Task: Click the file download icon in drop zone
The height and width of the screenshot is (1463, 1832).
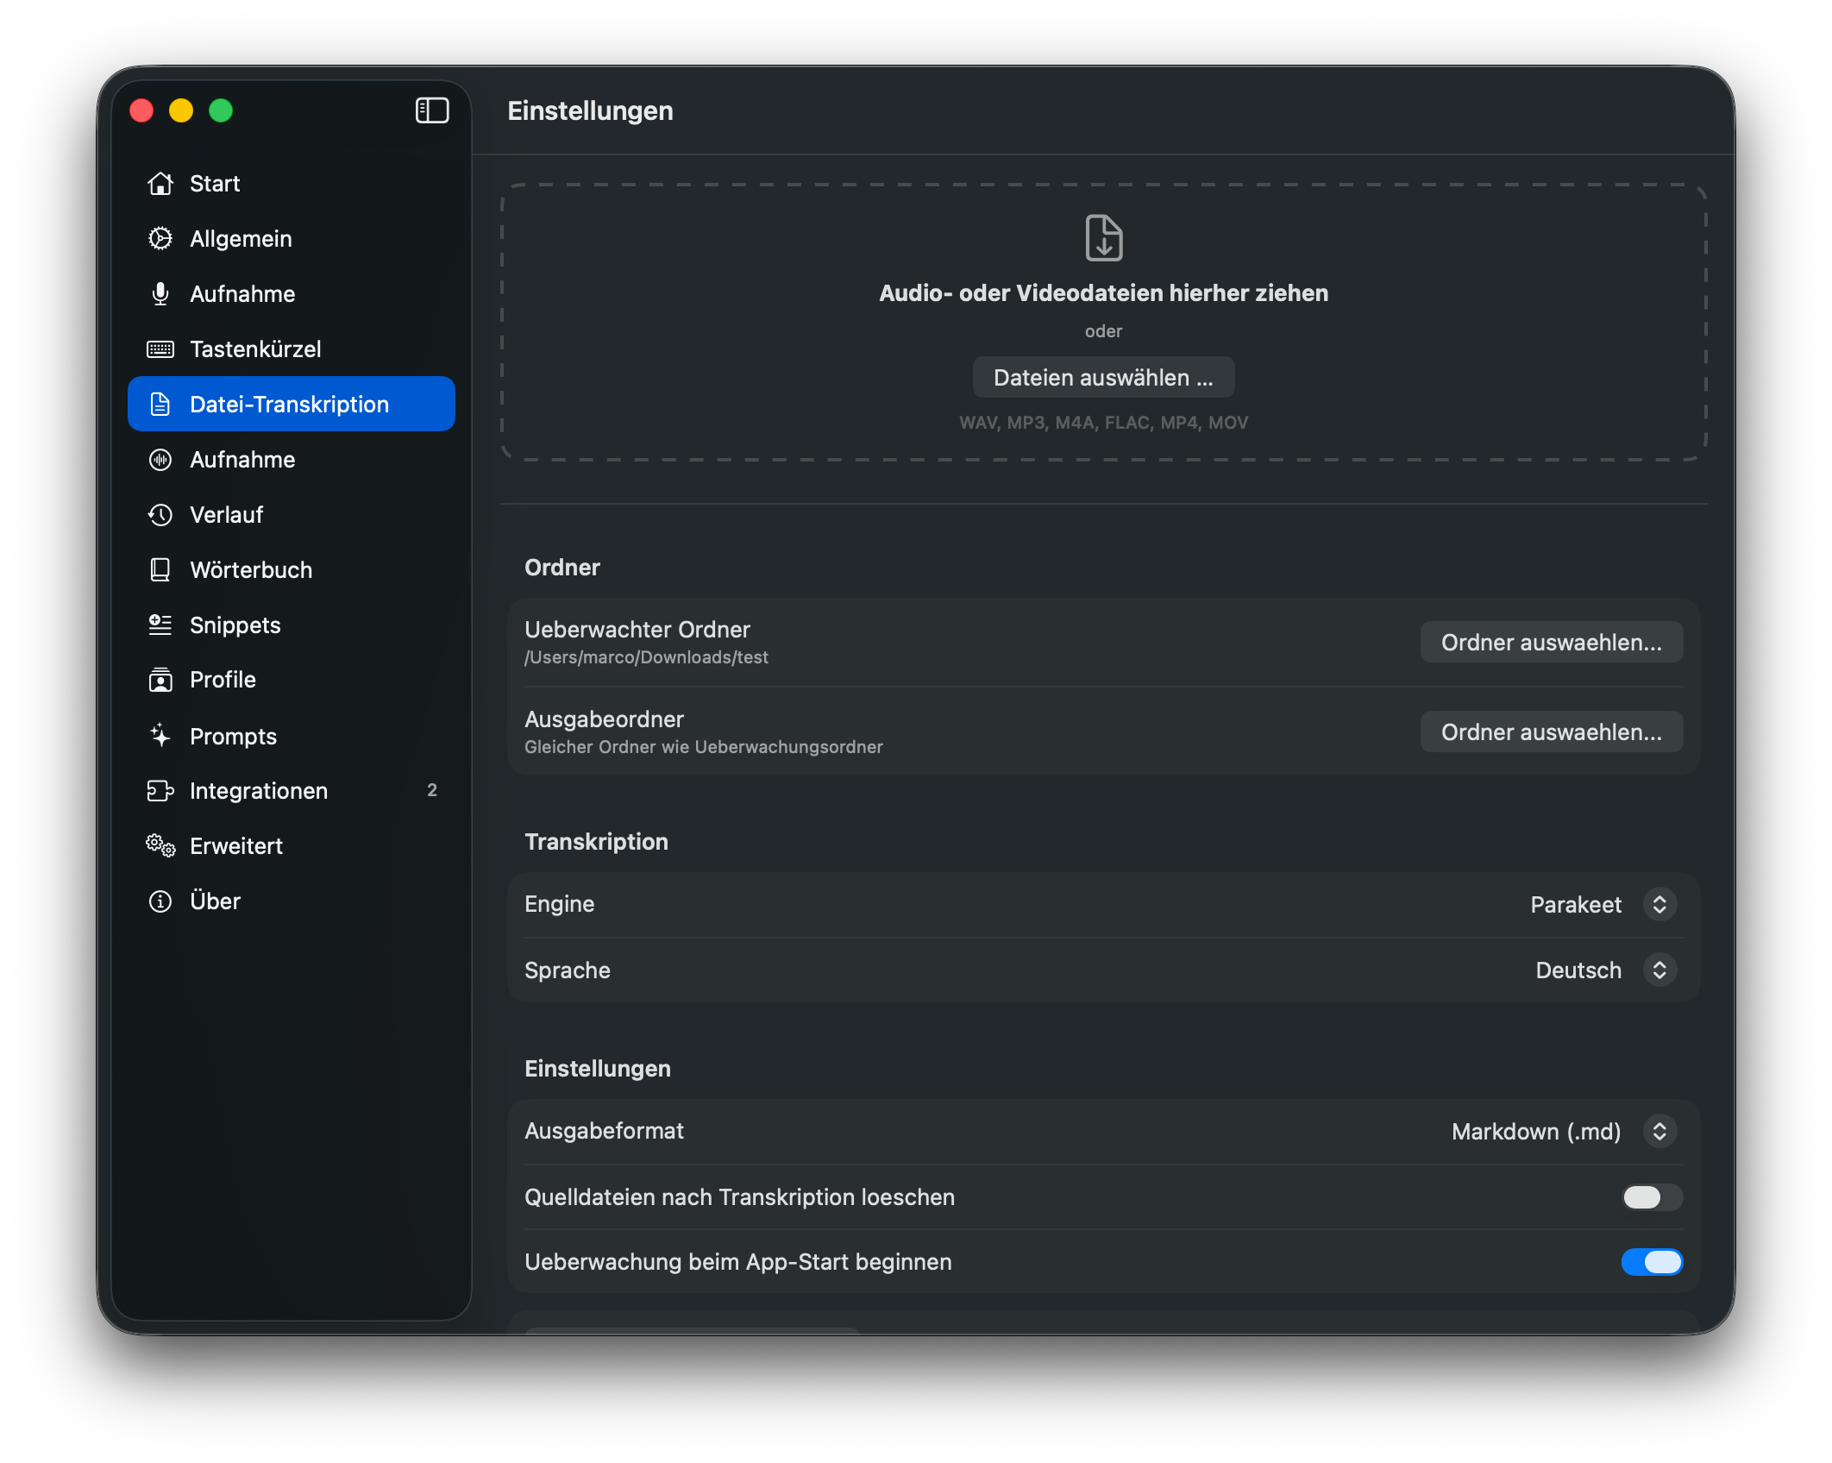Action: [x=1103, y=238]
